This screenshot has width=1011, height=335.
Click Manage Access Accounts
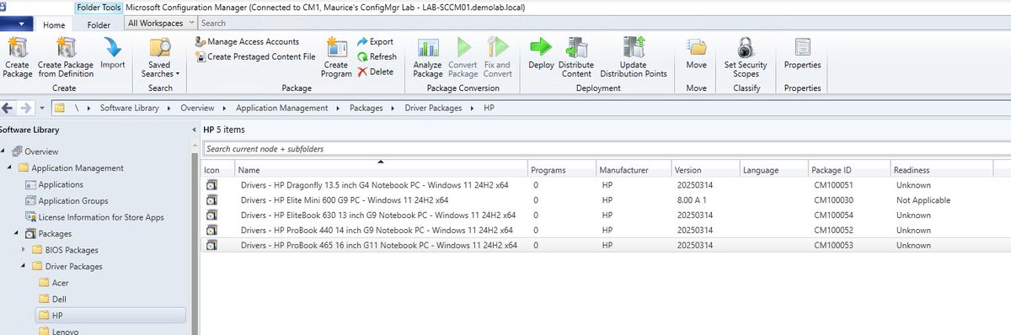(x=247, y=41)
